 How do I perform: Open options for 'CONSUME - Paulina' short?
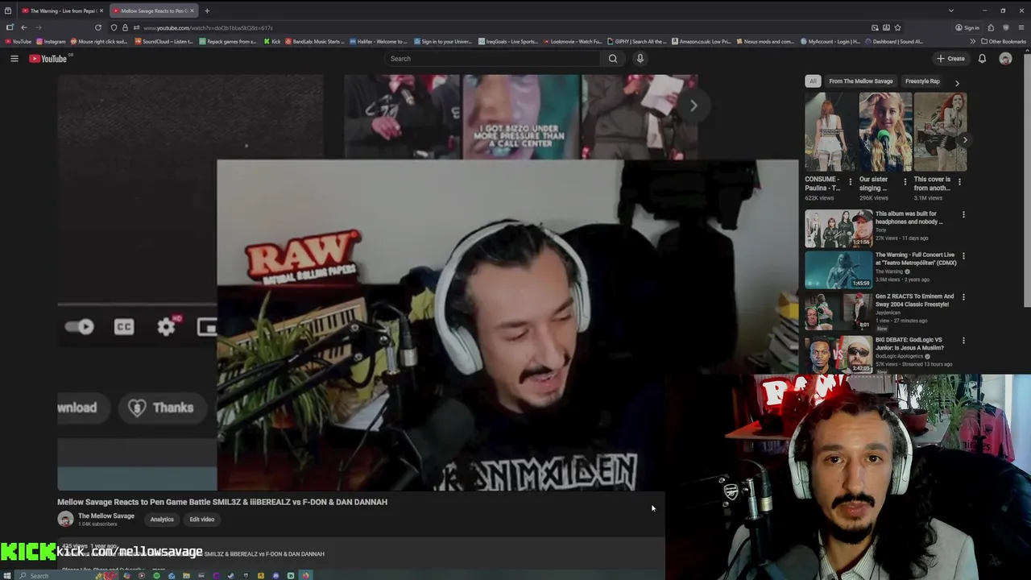click(850, 182)
